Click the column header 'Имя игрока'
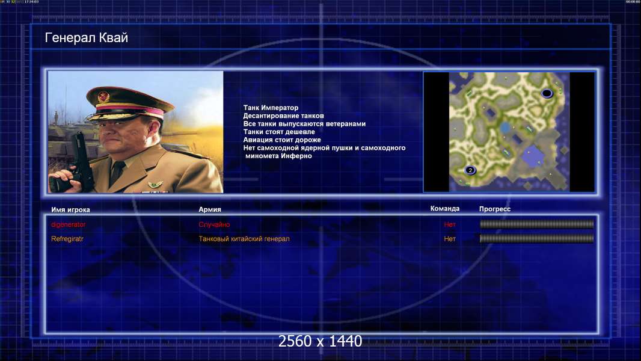The width and height of the screenshot is (641, 361). (x=70, y=209)
